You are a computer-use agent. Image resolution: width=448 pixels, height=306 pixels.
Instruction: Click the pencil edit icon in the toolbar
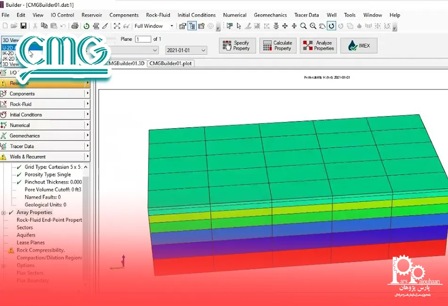pyautogui.click(x=105, y=26)
